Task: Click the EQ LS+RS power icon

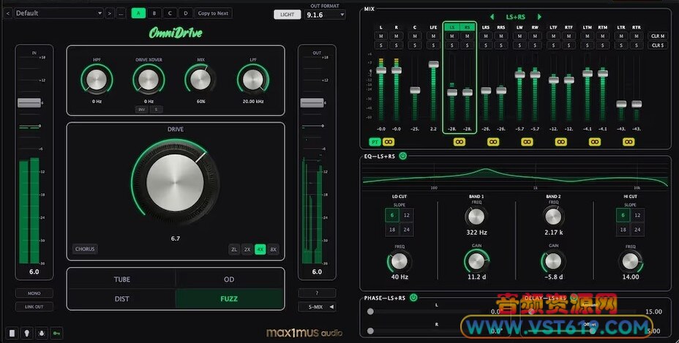Action: coord(402,156)
